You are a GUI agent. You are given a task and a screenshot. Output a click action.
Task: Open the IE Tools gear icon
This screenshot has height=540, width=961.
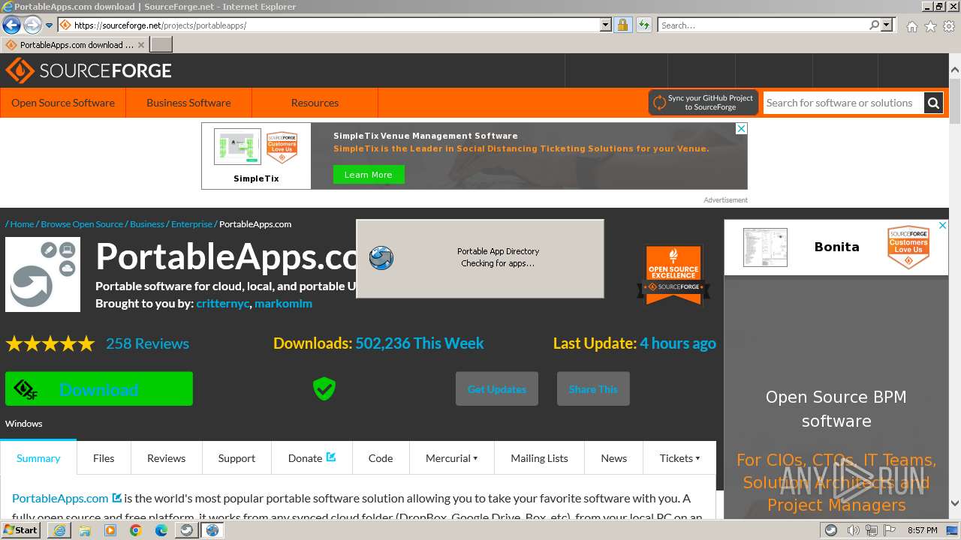point(949,26)
